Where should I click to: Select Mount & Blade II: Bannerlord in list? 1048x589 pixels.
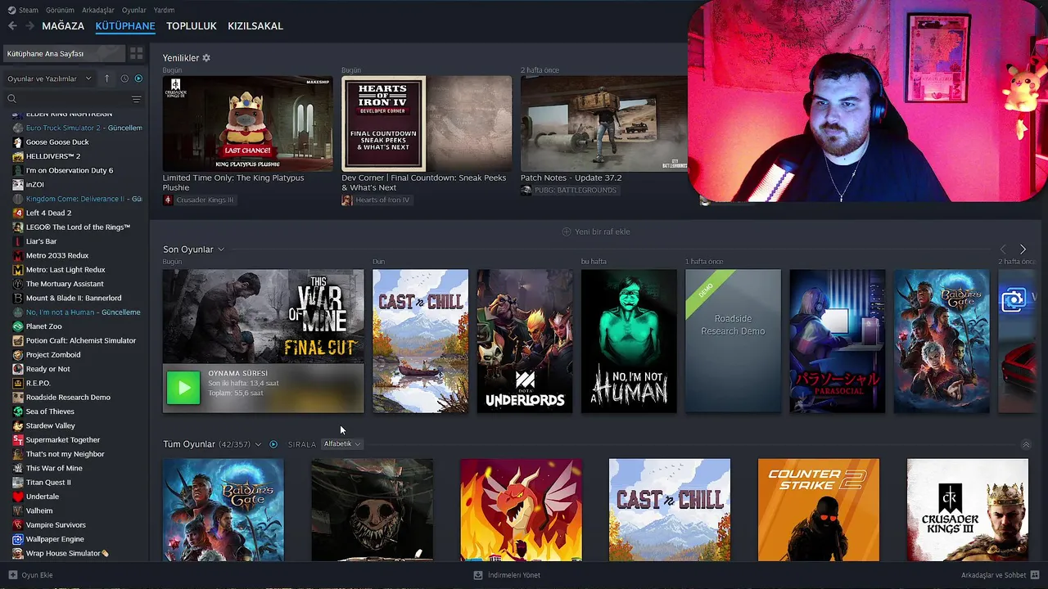pyautogui.click(x=74, y=298)
